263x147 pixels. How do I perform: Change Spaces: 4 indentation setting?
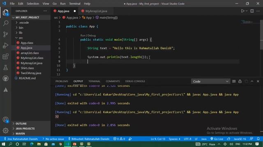(x=174, y=139)
